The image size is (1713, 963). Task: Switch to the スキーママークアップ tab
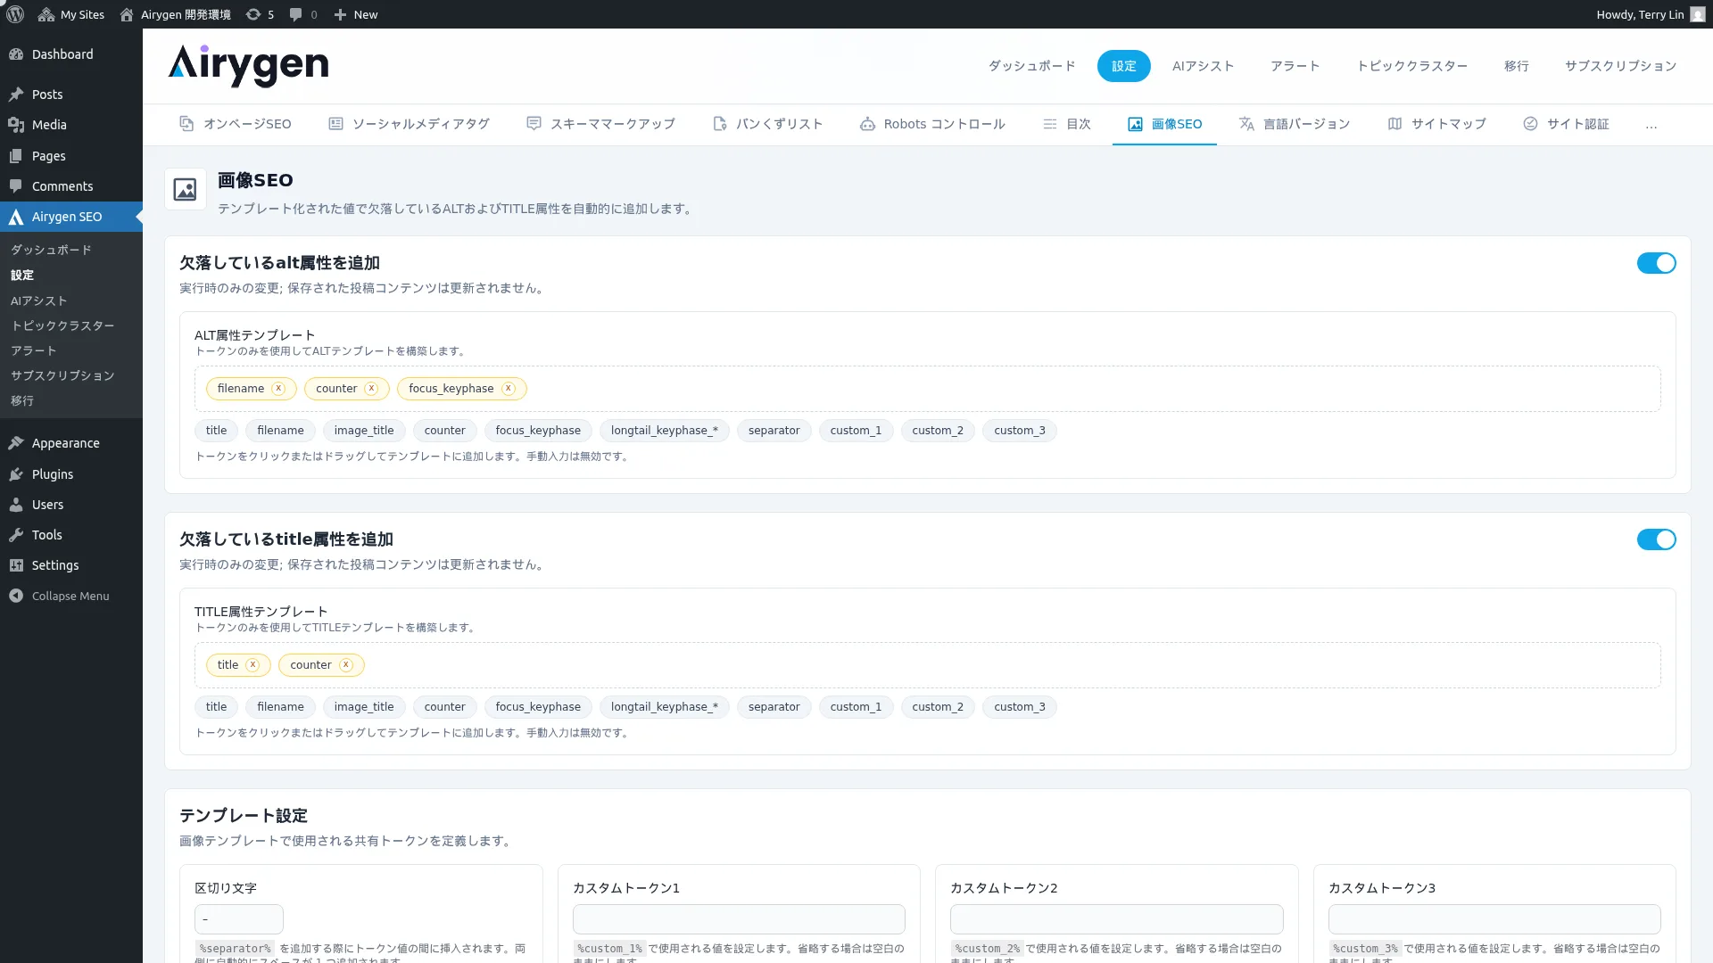[x=601, y=124]
